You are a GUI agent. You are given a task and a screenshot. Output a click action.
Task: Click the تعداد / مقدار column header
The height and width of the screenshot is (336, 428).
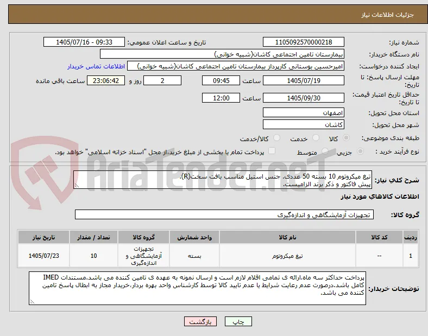[x=93, y=237]
